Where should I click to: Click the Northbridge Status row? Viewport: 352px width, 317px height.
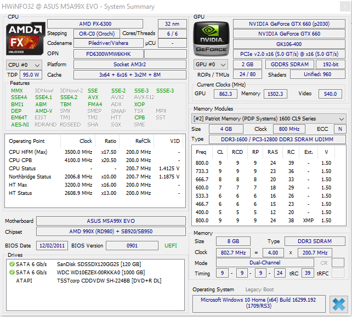pos(94,177)
